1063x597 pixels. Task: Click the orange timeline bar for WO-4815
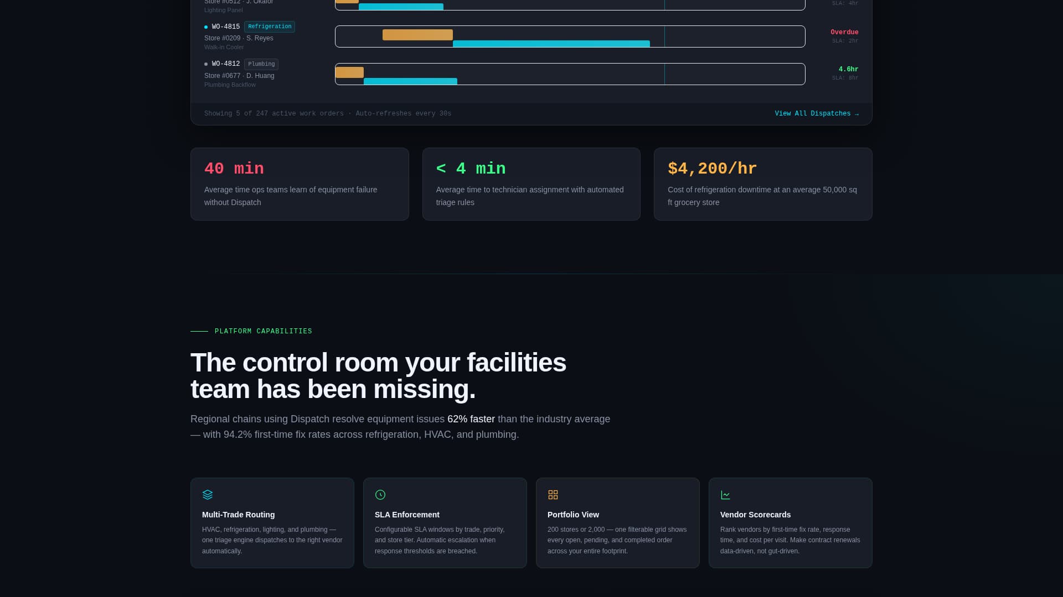[x=417, y=35]
